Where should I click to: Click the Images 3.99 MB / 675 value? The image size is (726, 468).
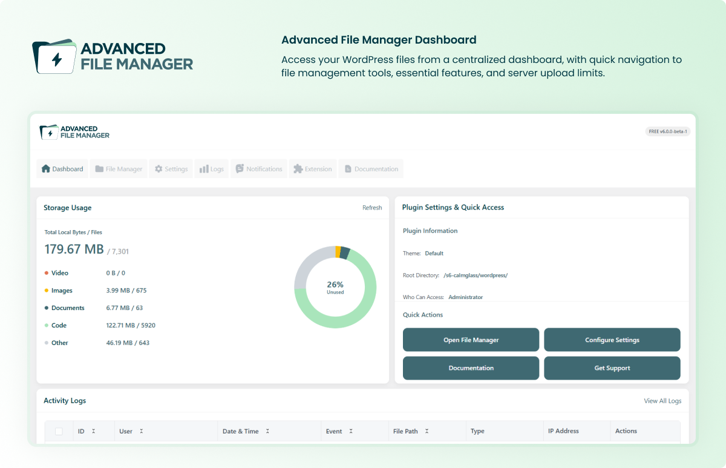[126, 291]
